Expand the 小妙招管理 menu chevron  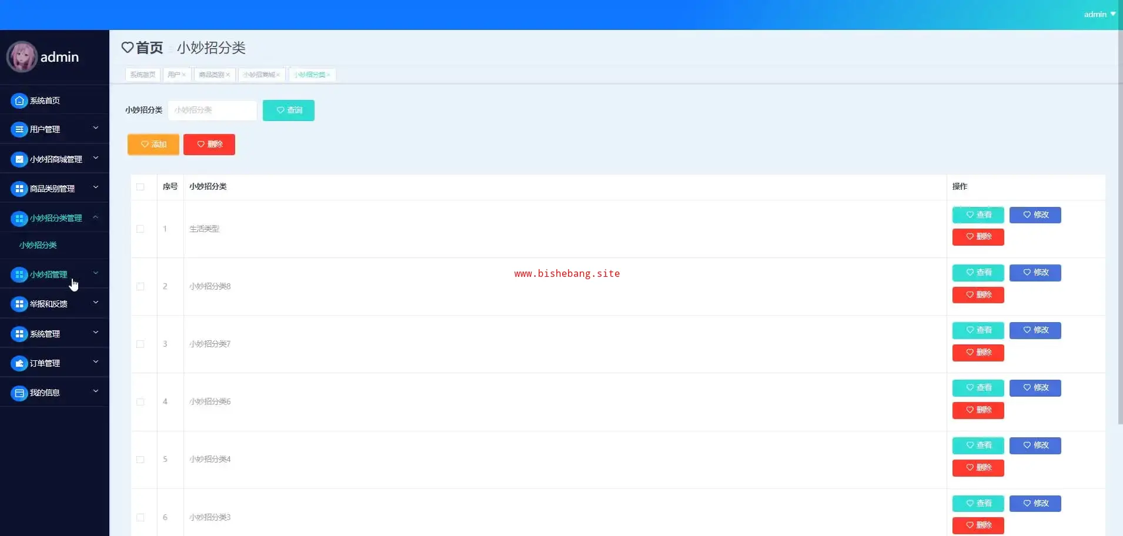(x=96, y=273)
